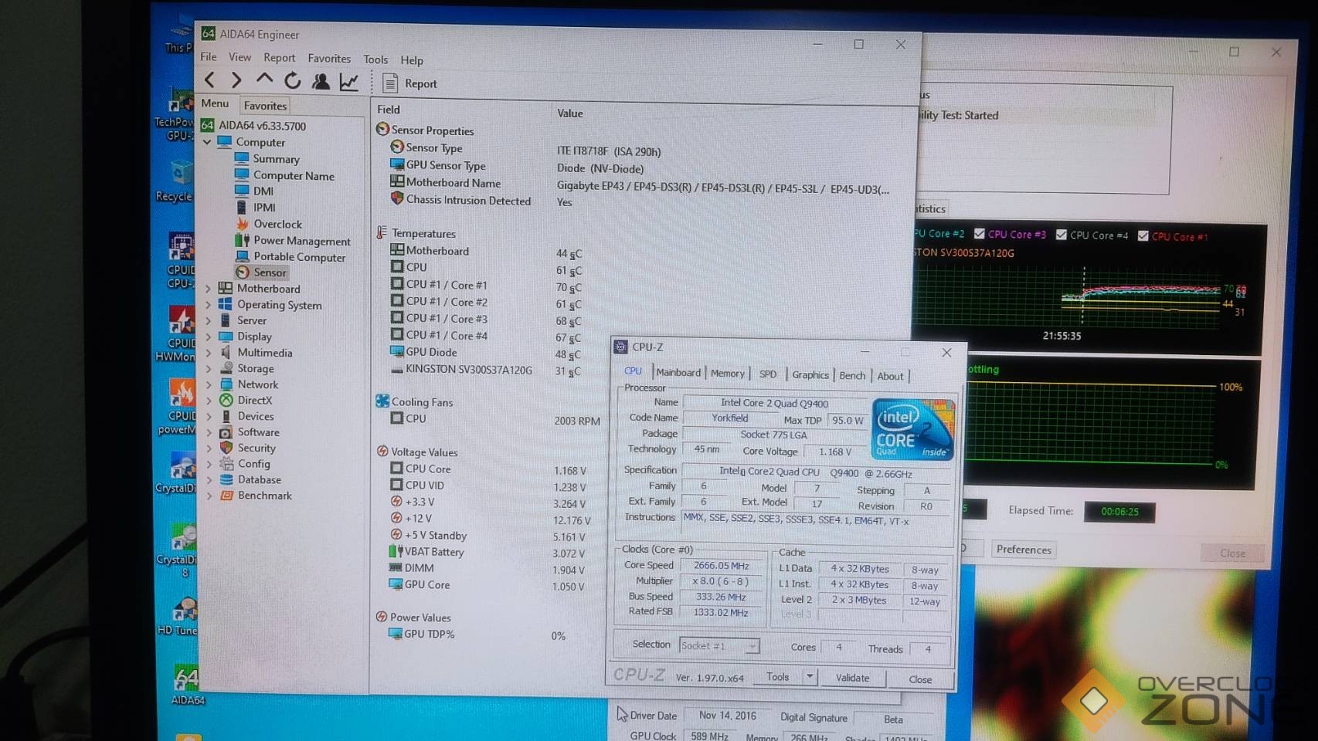Image resolution: width=1318 pixels, height=741 pixels.
Task: Toggle the CPU Core #4 checkbox
Action: click(x=1062, y=235)
